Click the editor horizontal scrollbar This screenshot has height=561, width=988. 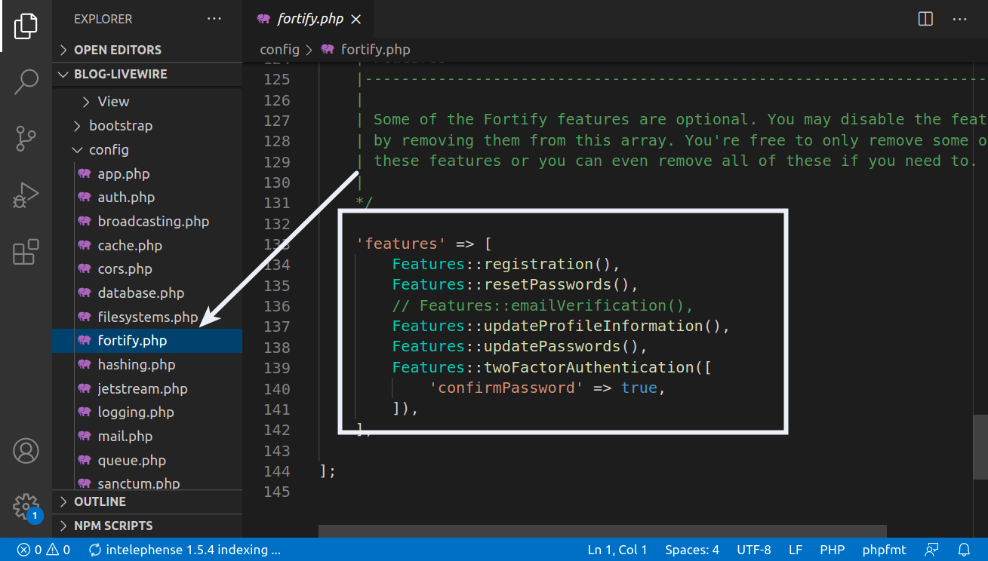click(602, 532)
